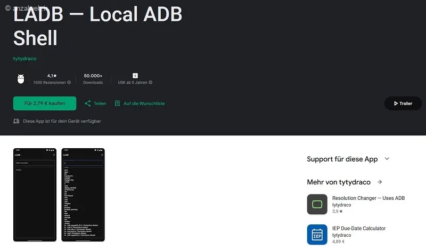Click Diese App ist für dein Gerät verfügbar text

pos(62,121)
